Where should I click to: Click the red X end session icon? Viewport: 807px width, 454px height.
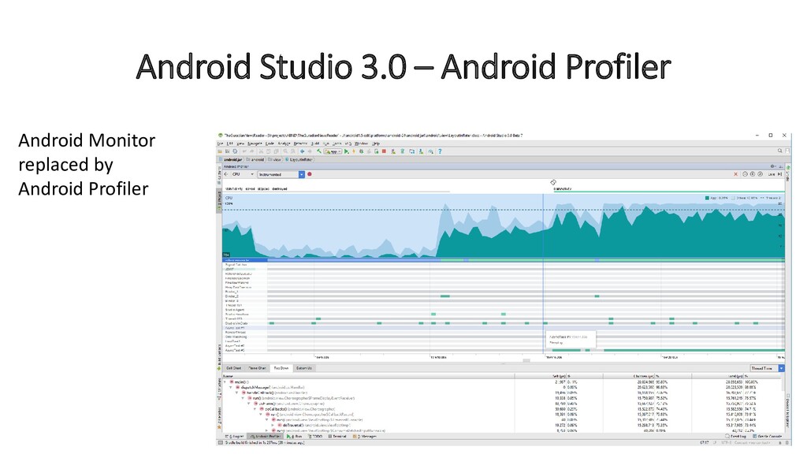(x=736, y=174)
